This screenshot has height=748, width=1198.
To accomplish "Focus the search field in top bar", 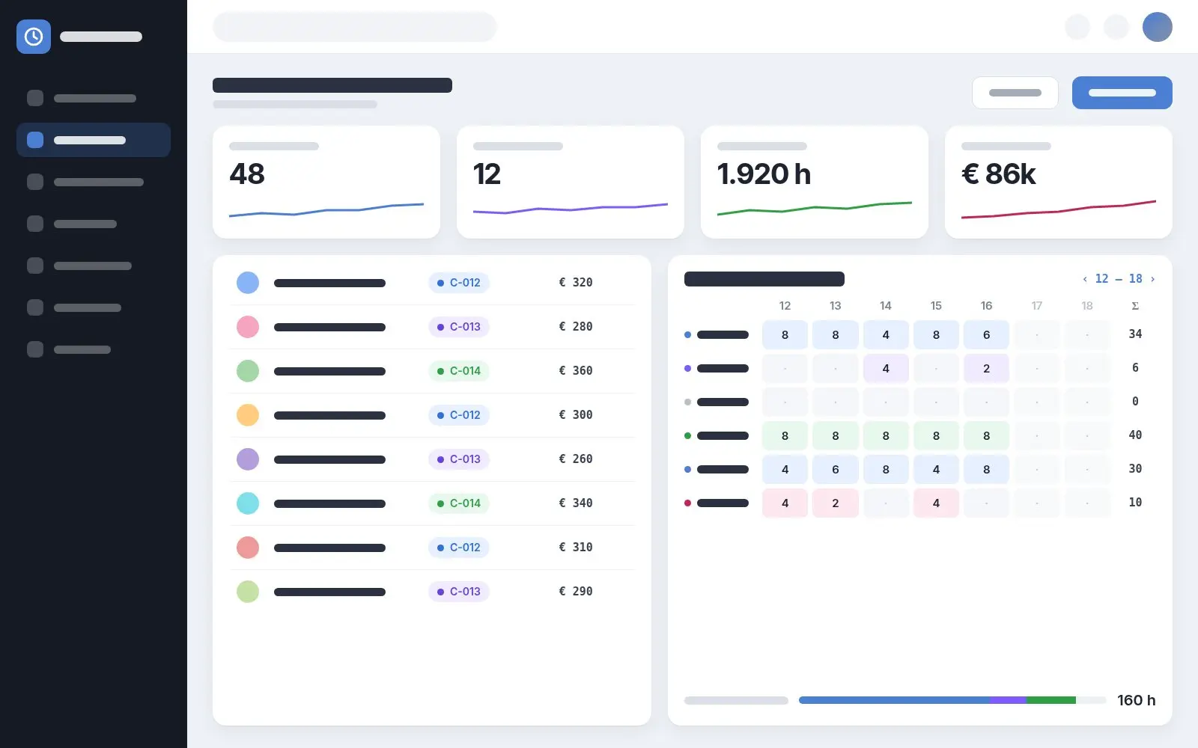I will [355, 27].
